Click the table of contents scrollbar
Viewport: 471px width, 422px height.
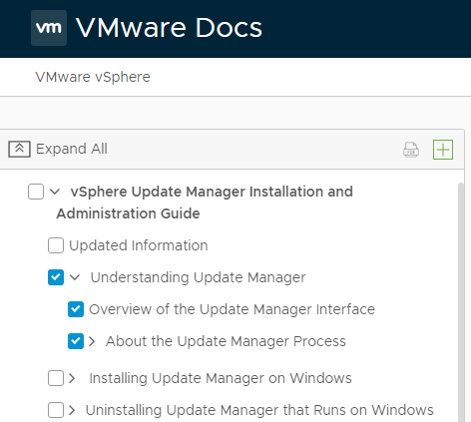click(461, 302)
